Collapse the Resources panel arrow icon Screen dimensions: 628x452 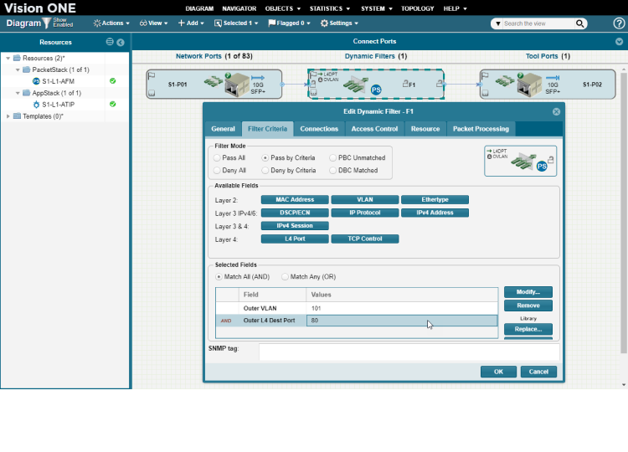[121, 42]
